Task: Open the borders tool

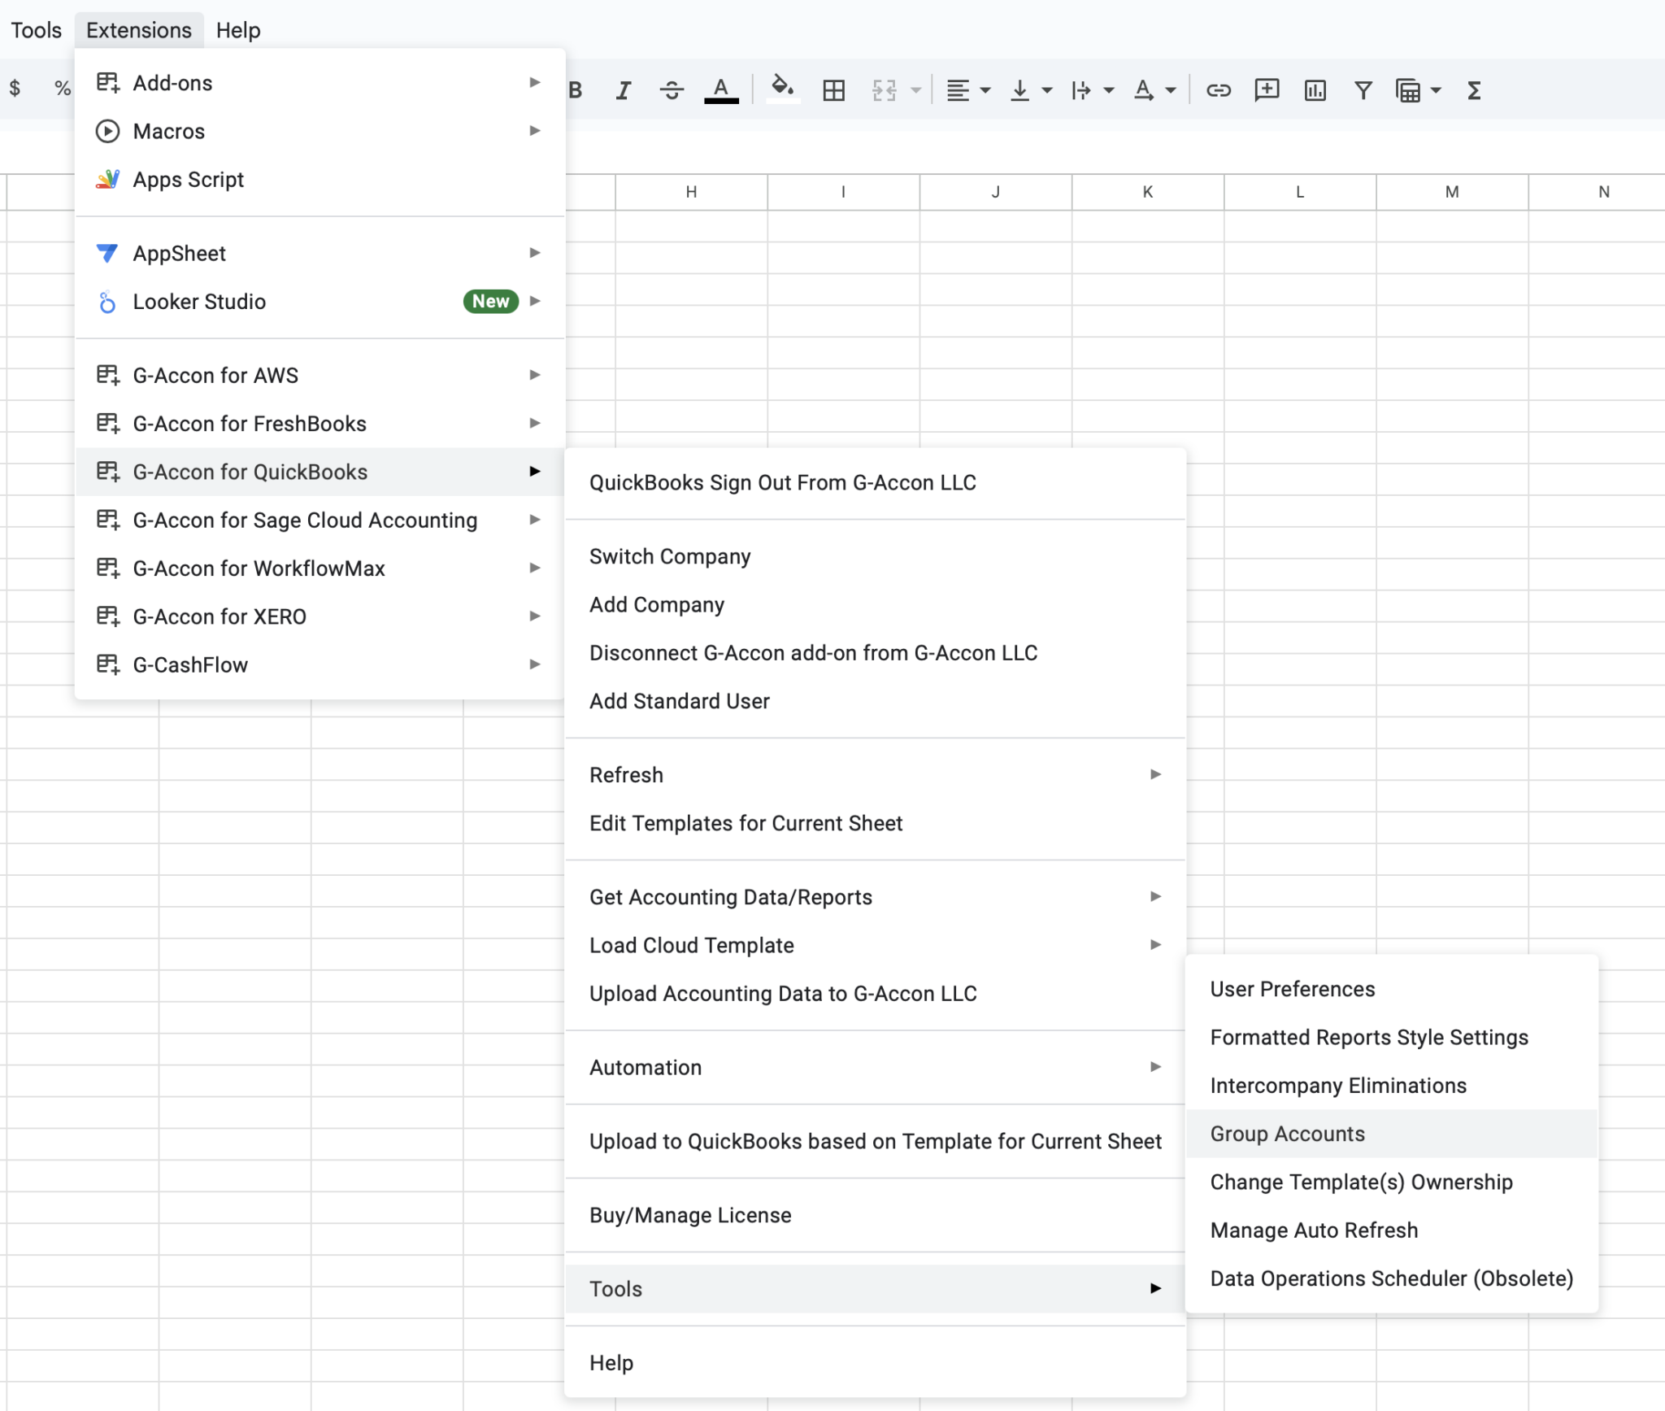Action: point(834,90)
